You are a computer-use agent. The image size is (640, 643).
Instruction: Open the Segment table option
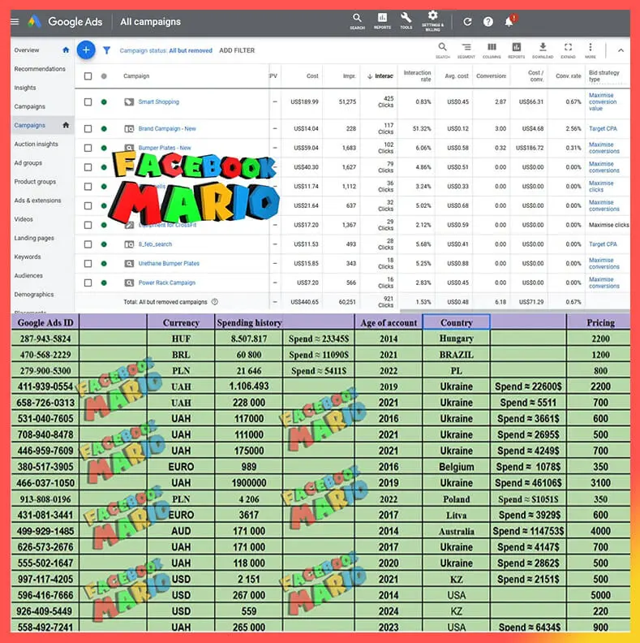[466, 50]
